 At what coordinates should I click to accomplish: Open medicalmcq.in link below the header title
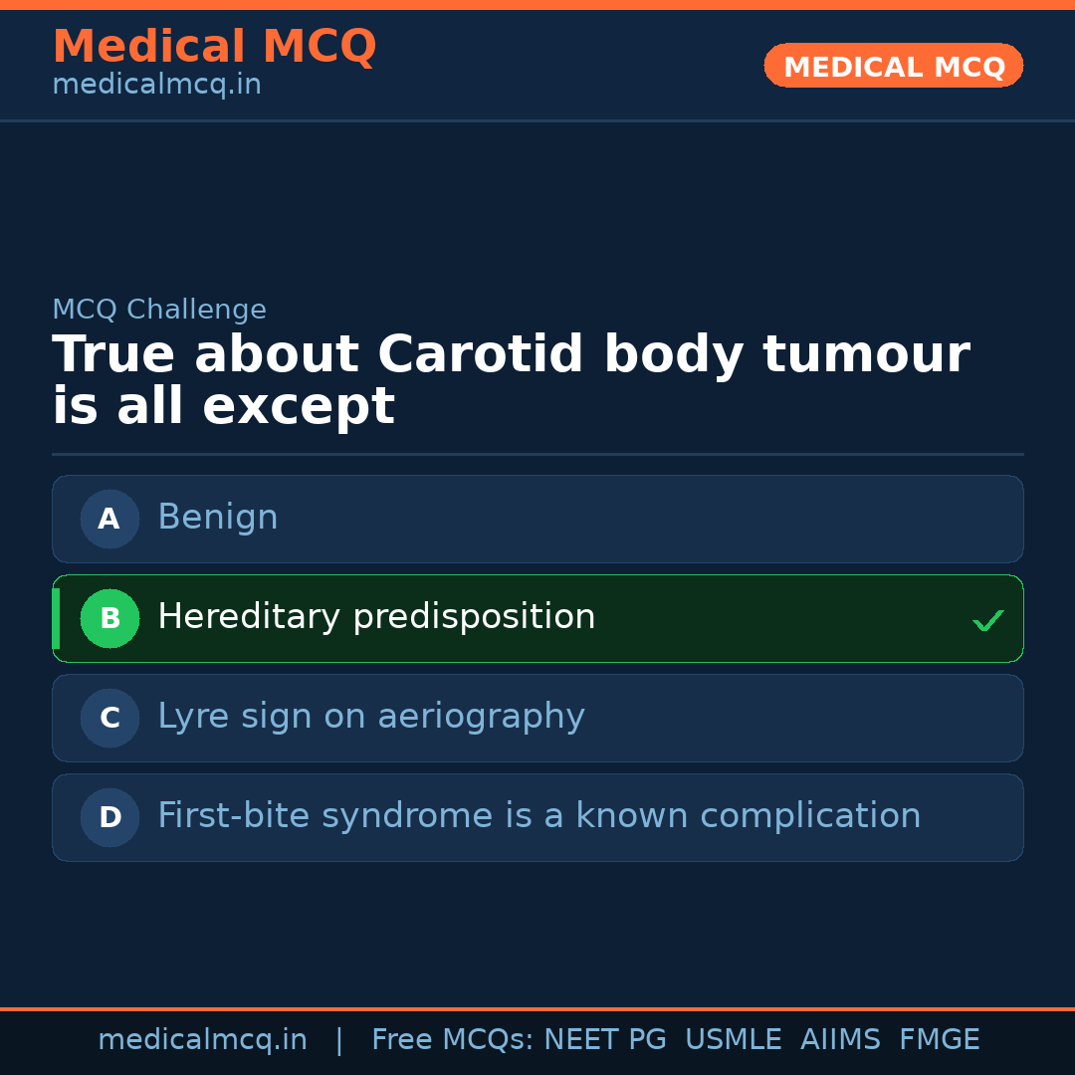pyautogui.click(x=156, y=86)
